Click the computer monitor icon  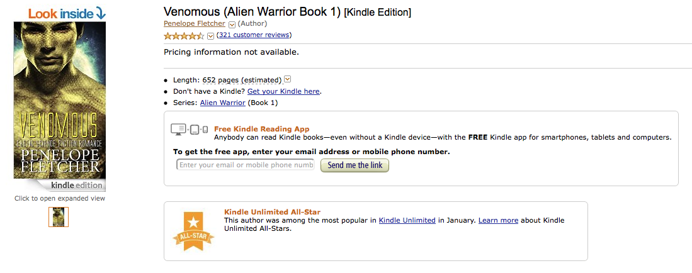[179, 130]
